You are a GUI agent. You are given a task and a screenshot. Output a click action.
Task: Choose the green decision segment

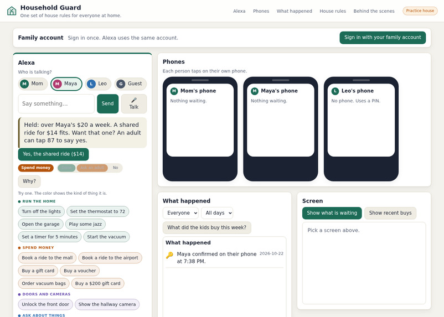click(66, 168)
